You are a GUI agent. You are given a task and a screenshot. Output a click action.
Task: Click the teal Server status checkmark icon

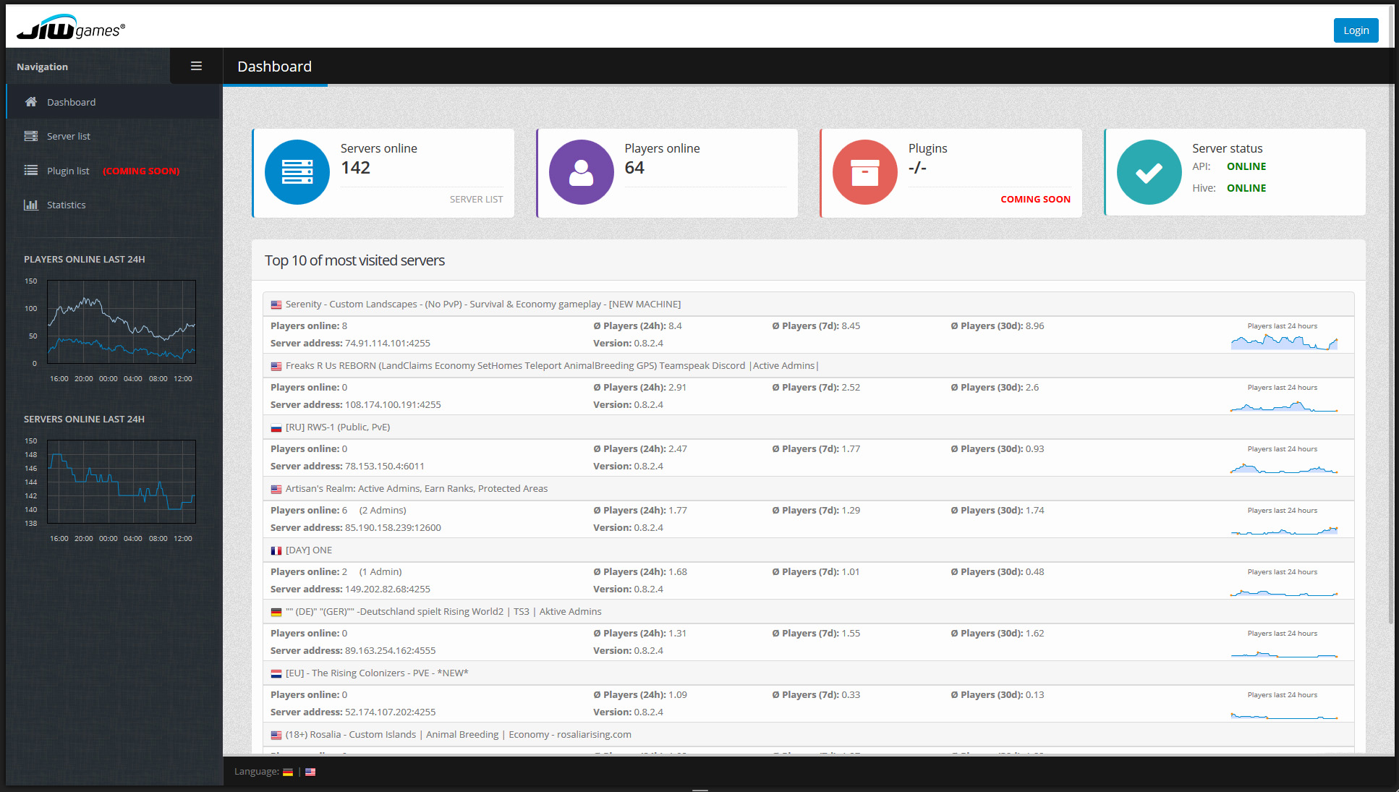(1149, 172)
